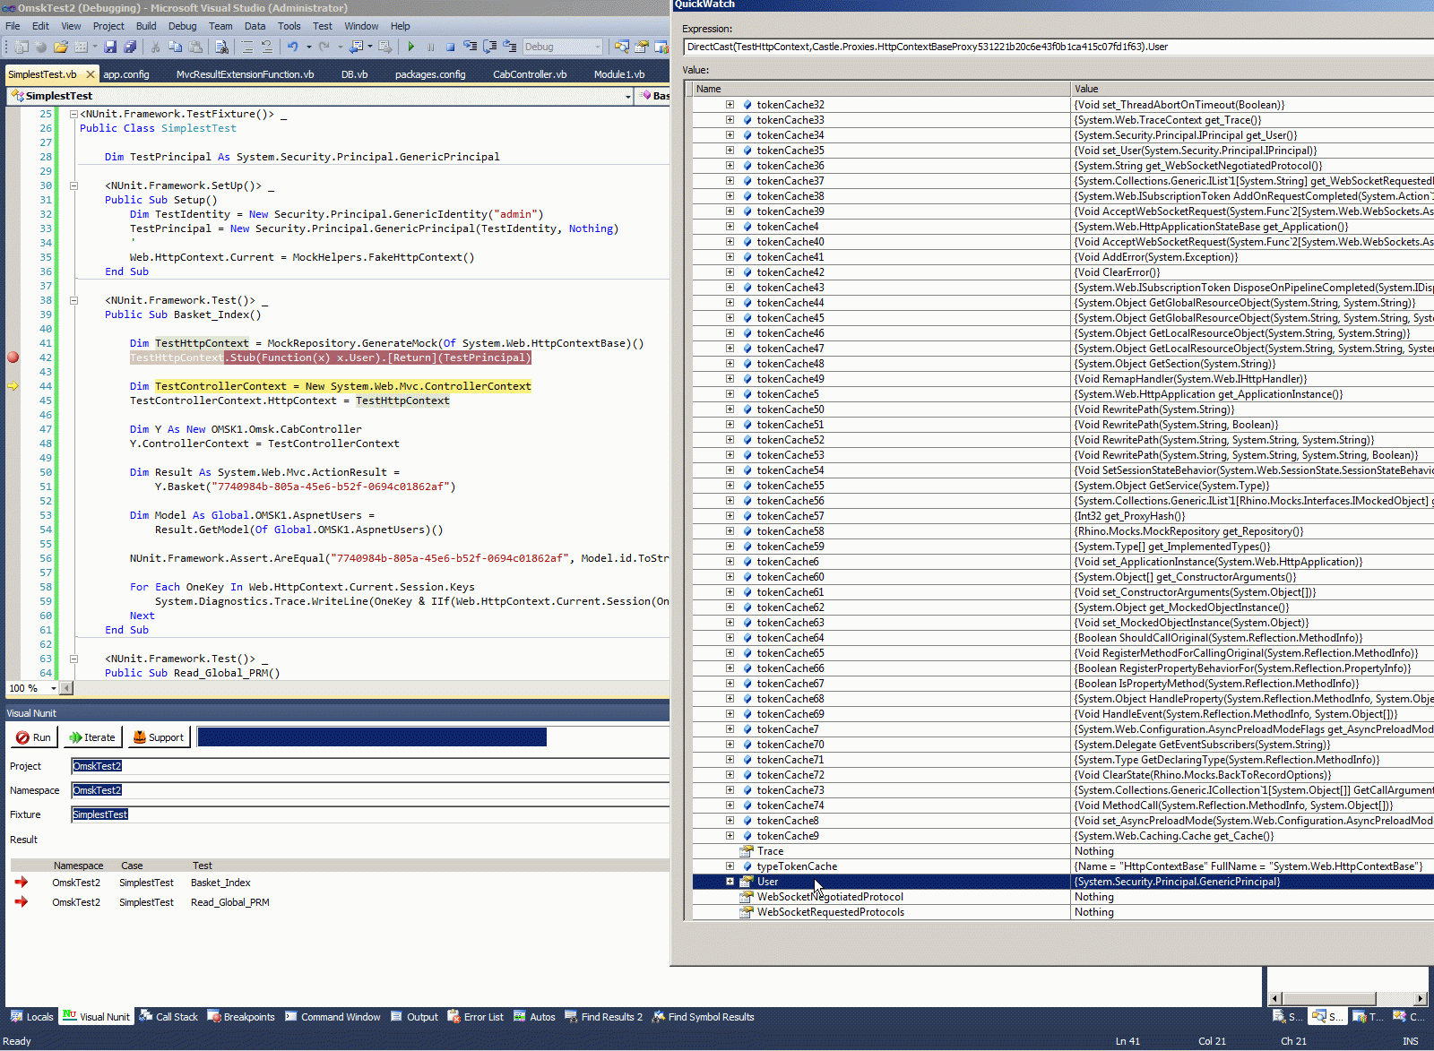Expand the tokenCache32 row in QuickWatch
The width and height of the screenshot is (1434, 1051).
[730, 105]
